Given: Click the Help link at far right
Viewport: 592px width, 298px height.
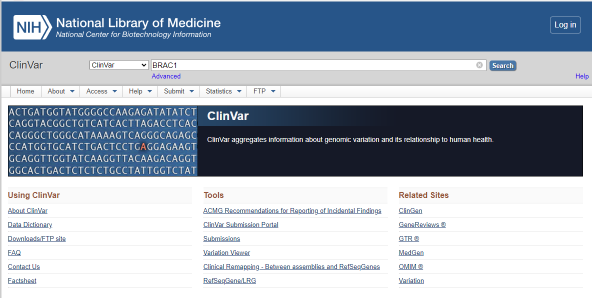Looking at the screenshot, I should click(x=581, y=76).
